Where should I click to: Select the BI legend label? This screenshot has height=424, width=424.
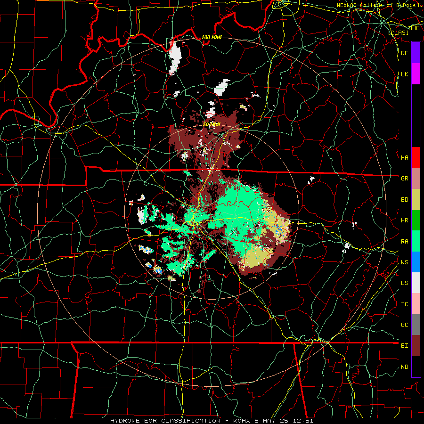coord(404,346)
